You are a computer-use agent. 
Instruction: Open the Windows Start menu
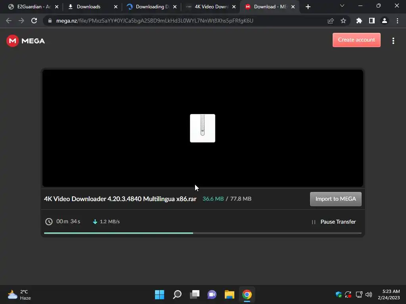pyautogui.click(x=159, y=294)
